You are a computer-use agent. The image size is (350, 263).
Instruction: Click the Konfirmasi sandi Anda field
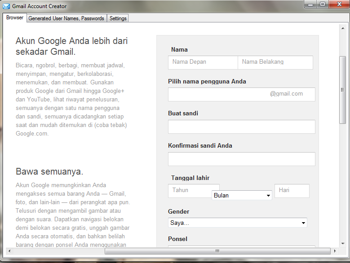click(242, 159)
